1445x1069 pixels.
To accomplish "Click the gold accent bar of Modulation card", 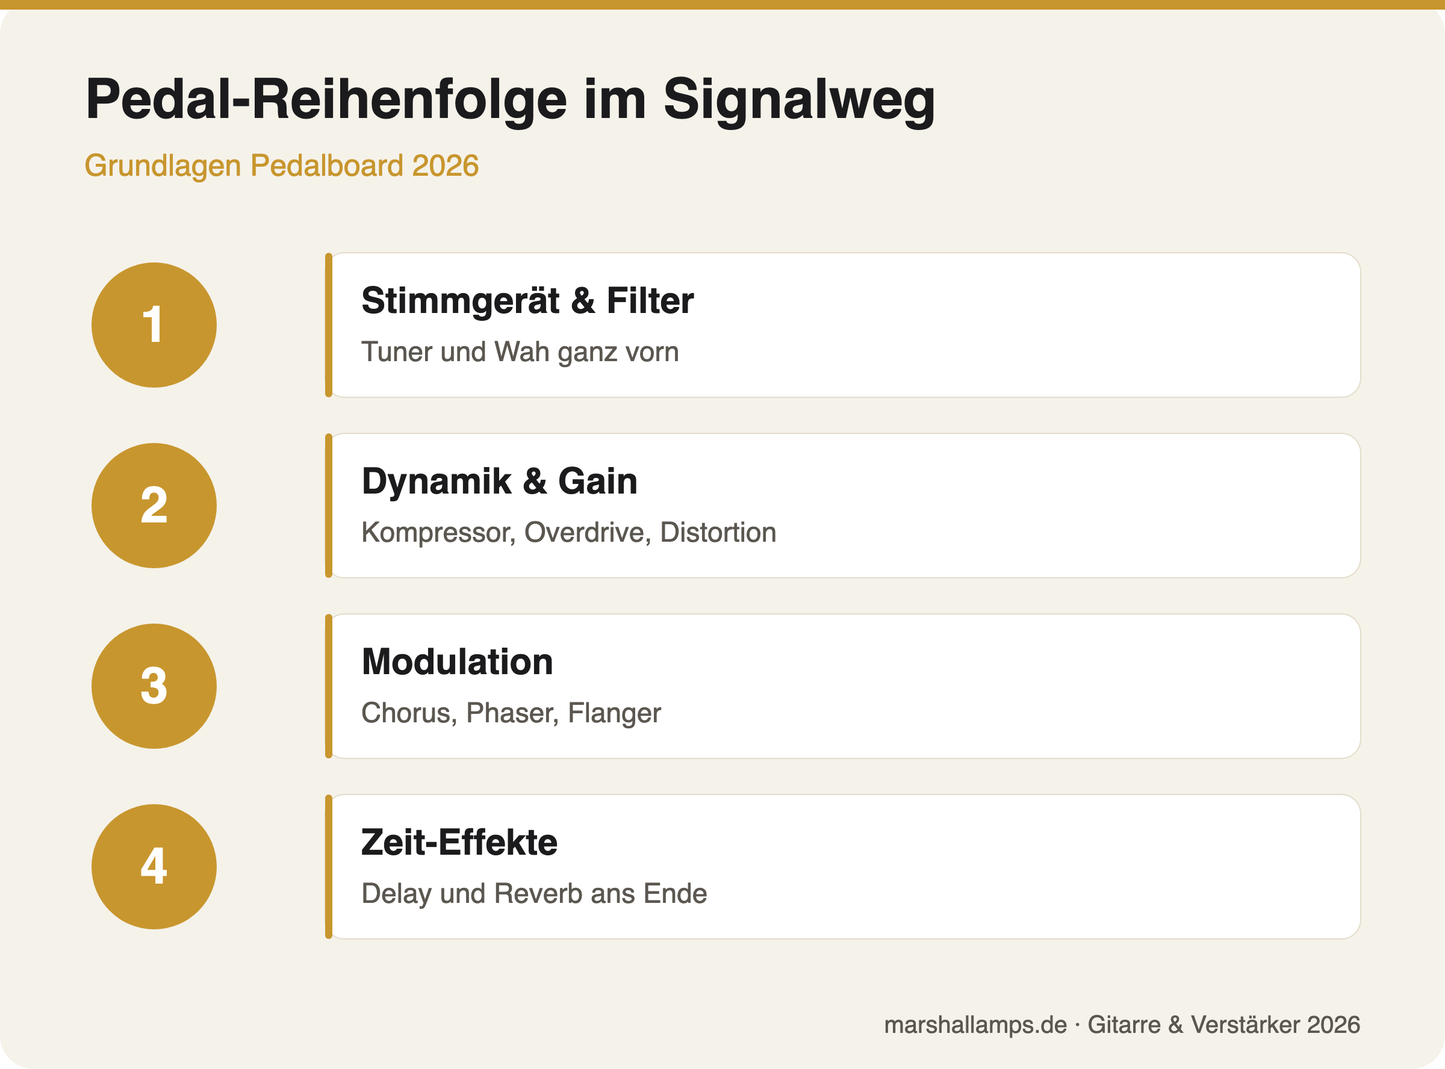I will [x=329, y=686].
